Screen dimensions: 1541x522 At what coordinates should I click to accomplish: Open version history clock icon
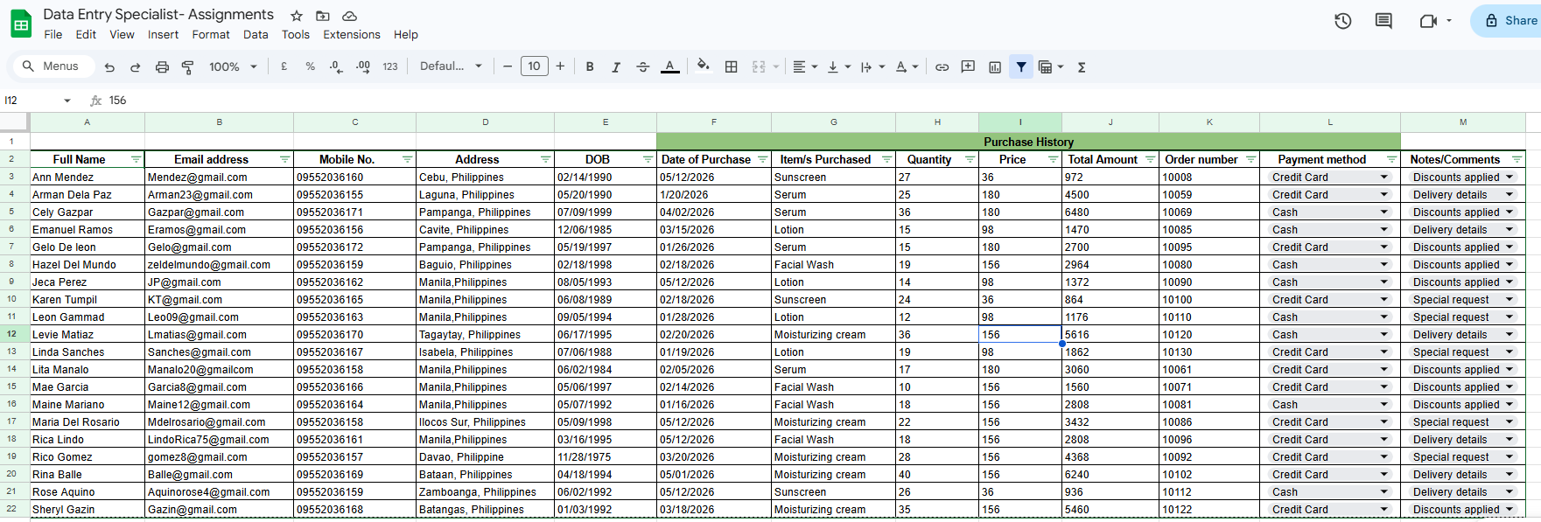click(1343, 21)
